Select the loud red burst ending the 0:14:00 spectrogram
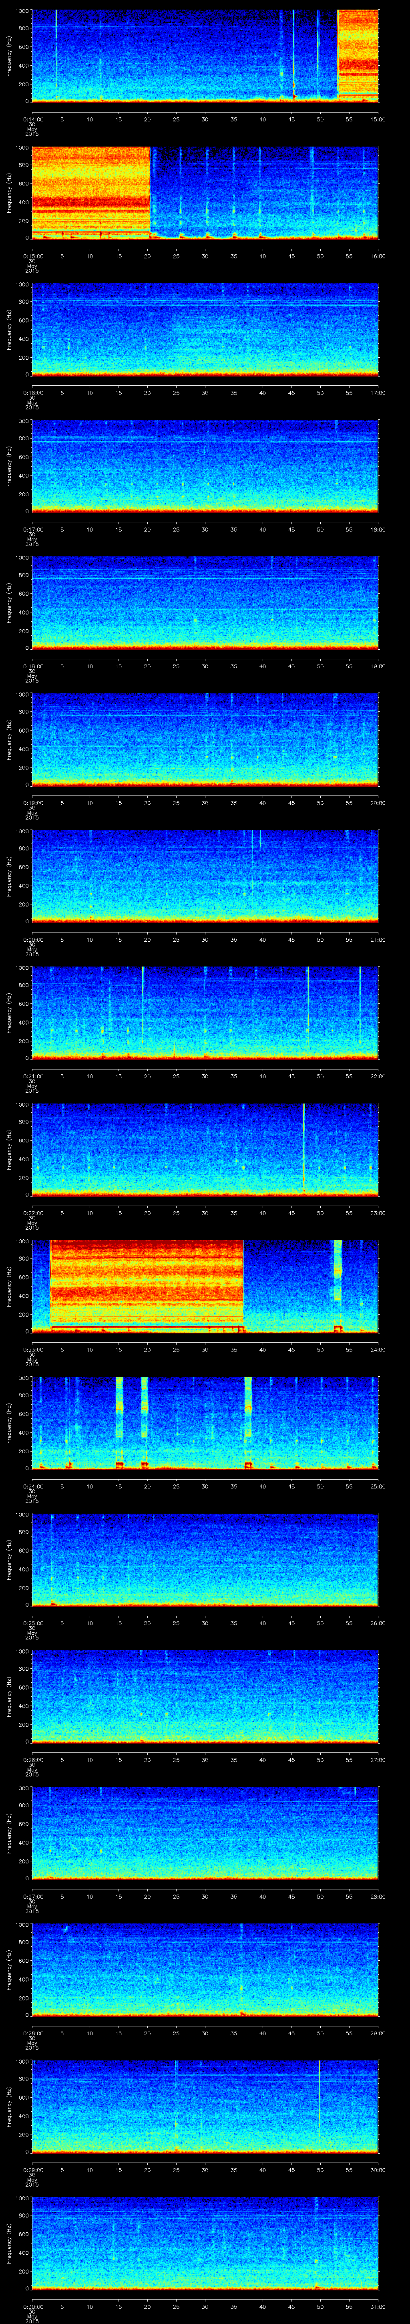This screenshot has width=410, height=2324. pyautogui.click(x=358, y=54)
